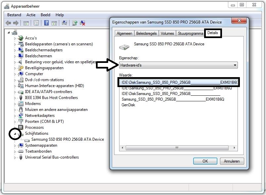
Task: Open the properties toolbar icon
Action: click(36, 23)
